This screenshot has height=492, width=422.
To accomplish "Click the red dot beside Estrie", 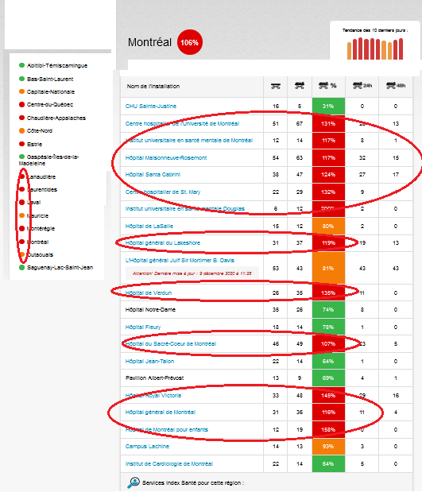I will (x=21, y=144).
